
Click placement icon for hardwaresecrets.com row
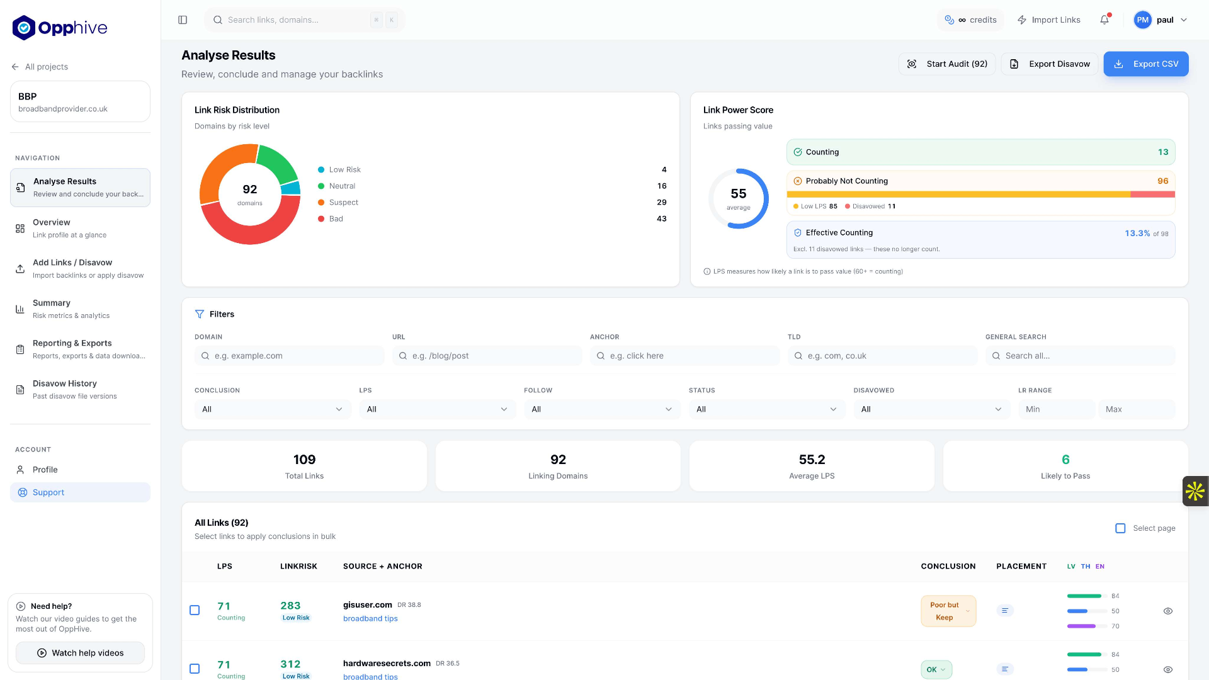click(x=1005, y=669)
